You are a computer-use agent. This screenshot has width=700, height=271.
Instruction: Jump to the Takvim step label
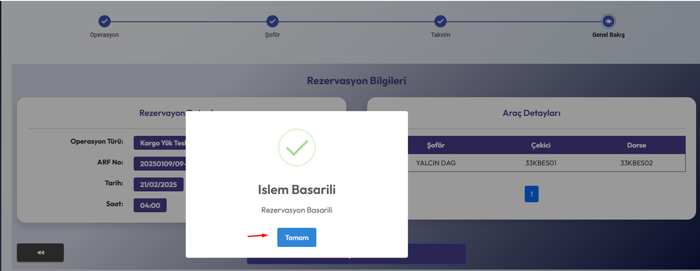click(x=440, y=35)
